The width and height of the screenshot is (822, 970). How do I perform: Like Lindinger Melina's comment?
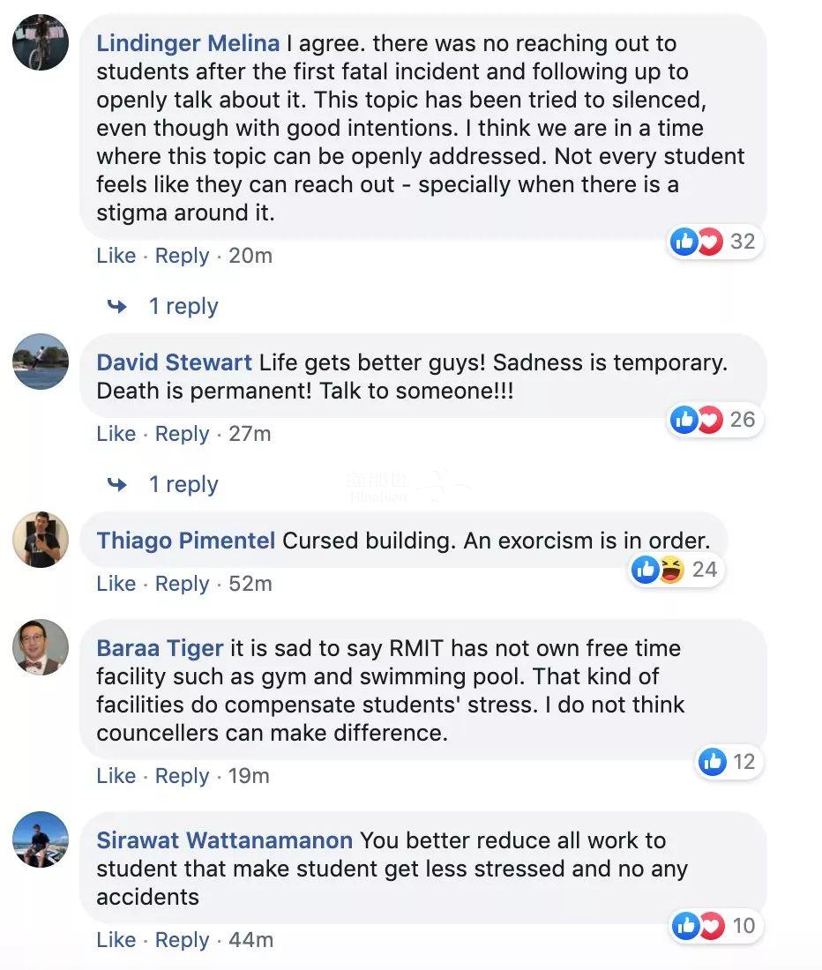click(116, 256)
